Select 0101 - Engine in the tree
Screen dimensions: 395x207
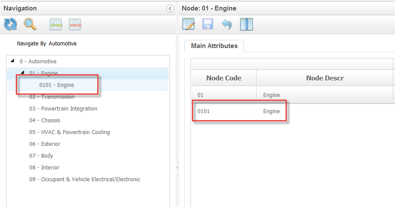tap(56, 85)
